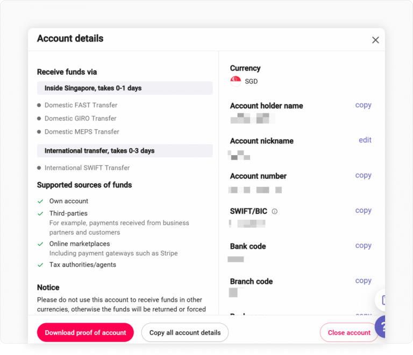Copy the account holder name
Viewport: 413px width, 355px height.
[363, 105]
